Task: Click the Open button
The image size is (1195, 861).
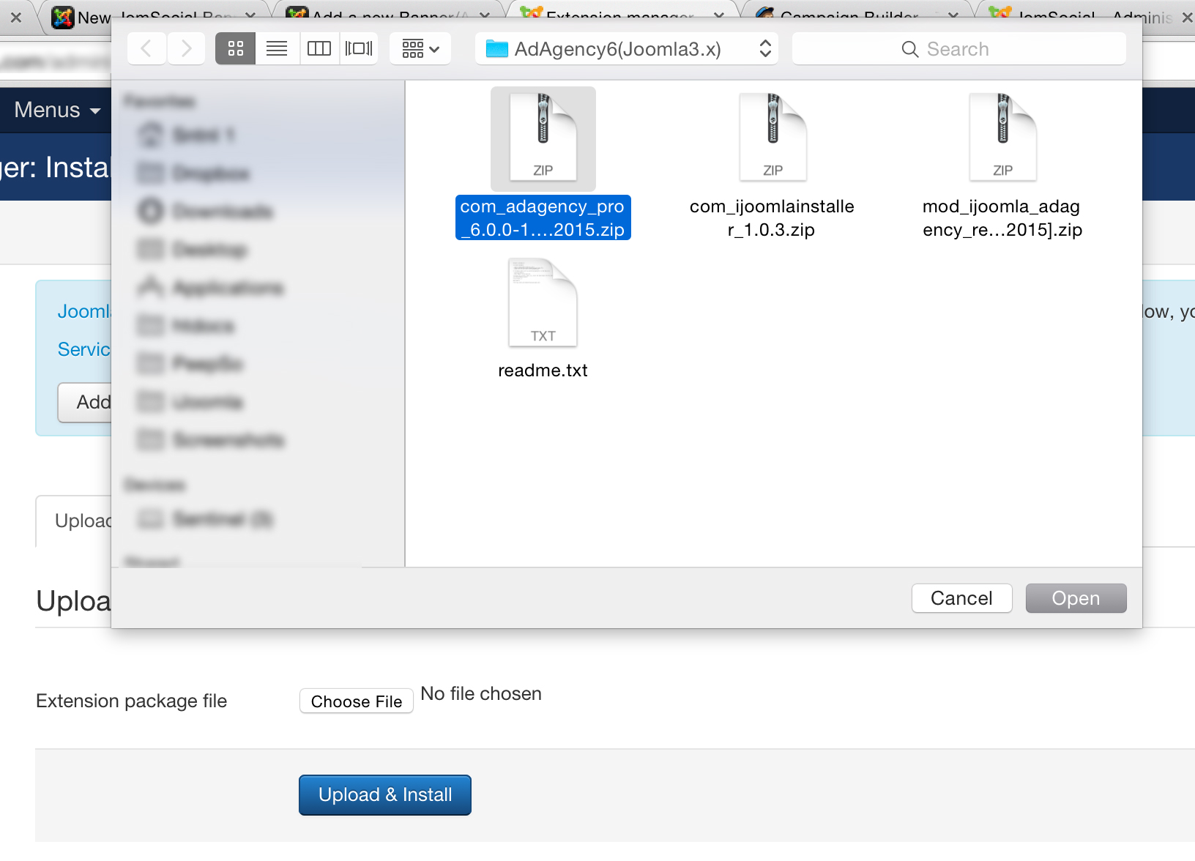Action: pyautogui.click(x=1076, y=598)
